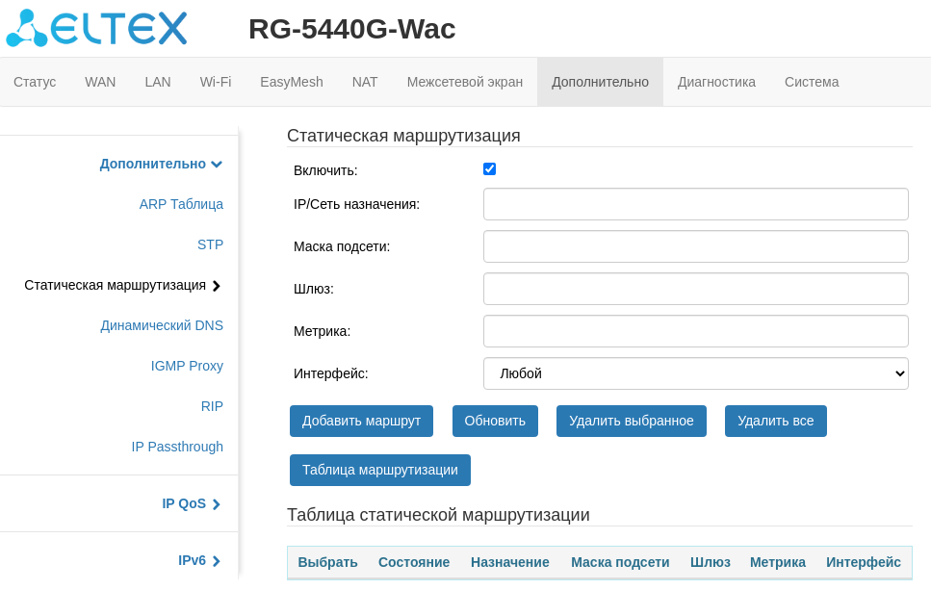Image resolution: width=931 pixels, height=590 pixels.
Task: Go to Динамический DNS page
Action: point(162,325)
